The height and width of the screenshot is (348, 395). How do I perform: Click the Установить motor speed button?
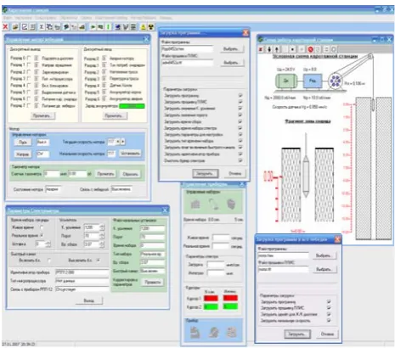click(x=130, y=154)
